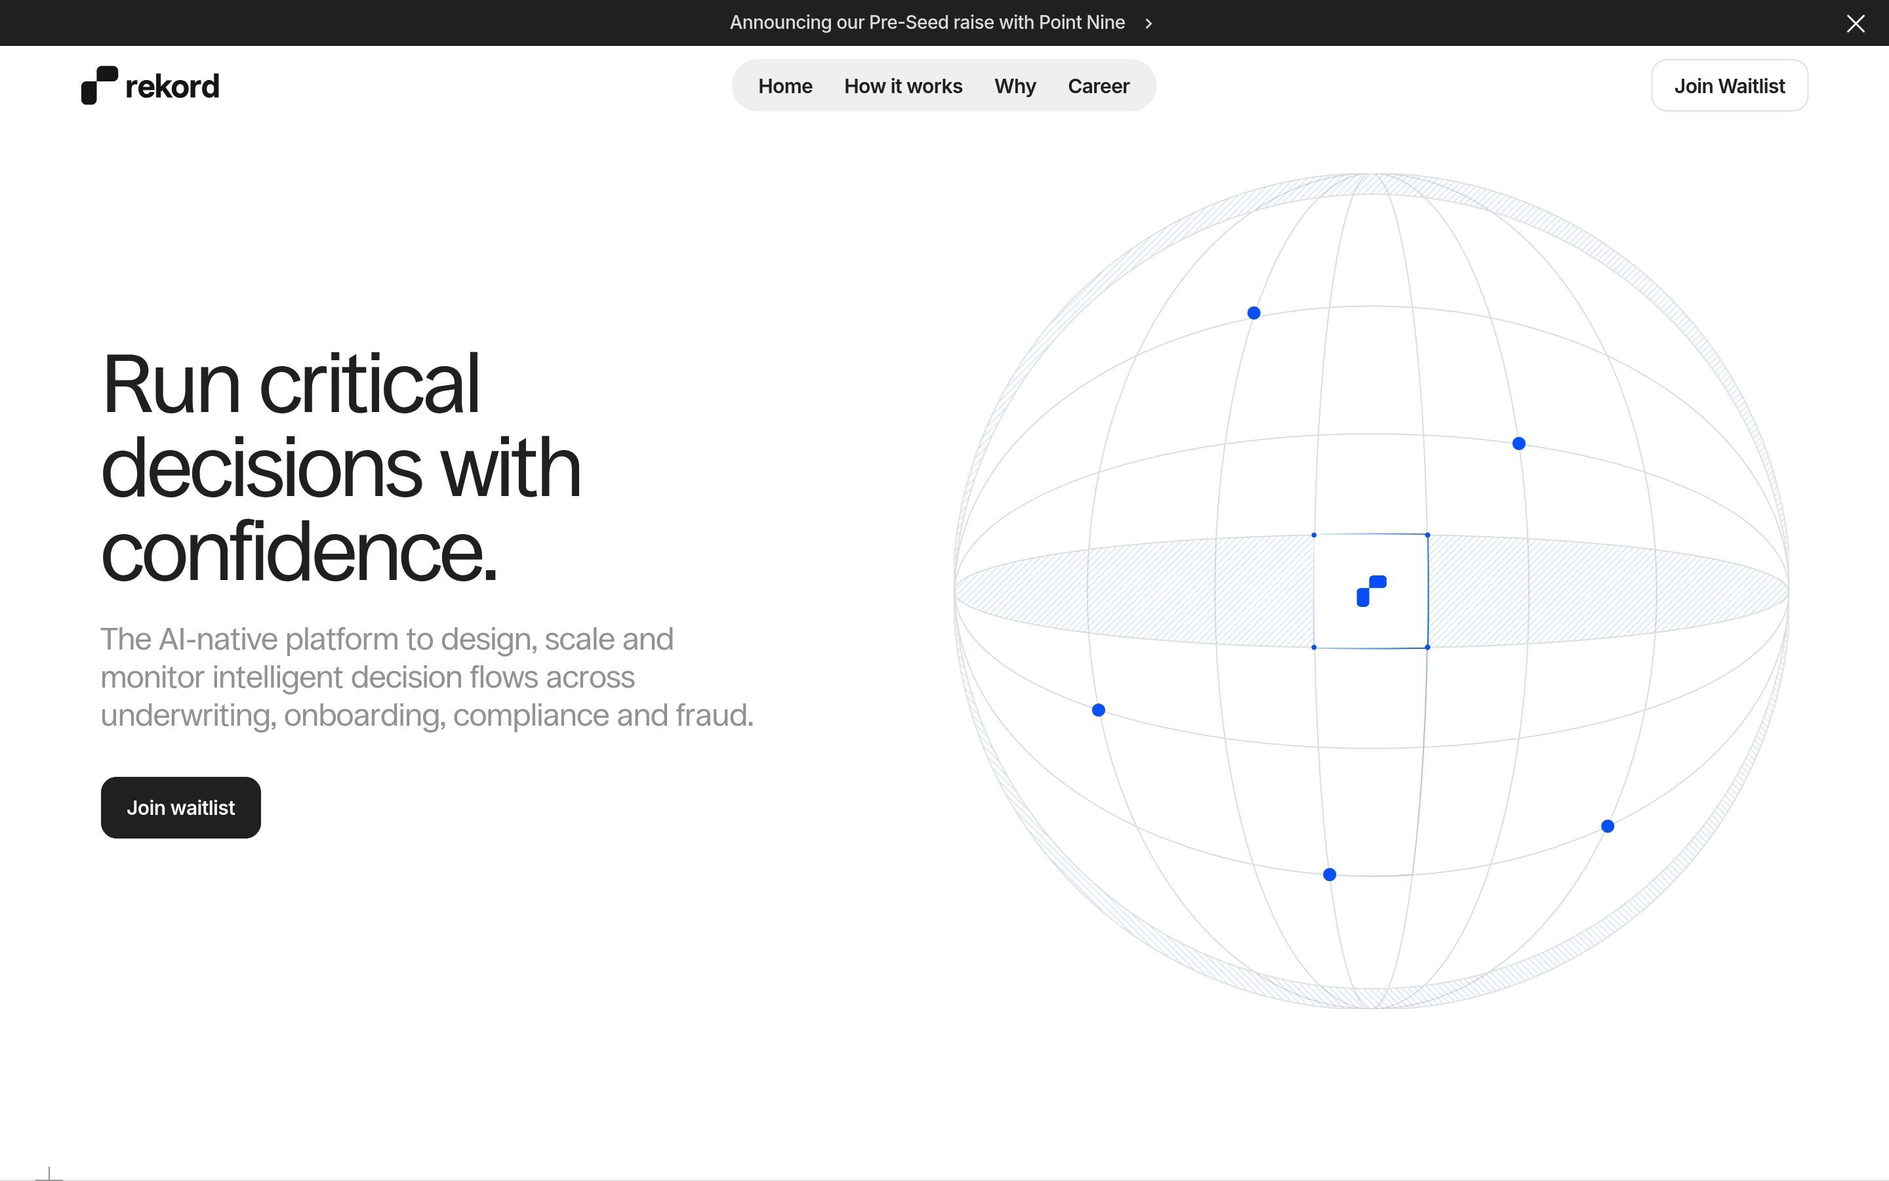
Task: Click the lower-right blue dot on globe
Action: coord(1606,827)
